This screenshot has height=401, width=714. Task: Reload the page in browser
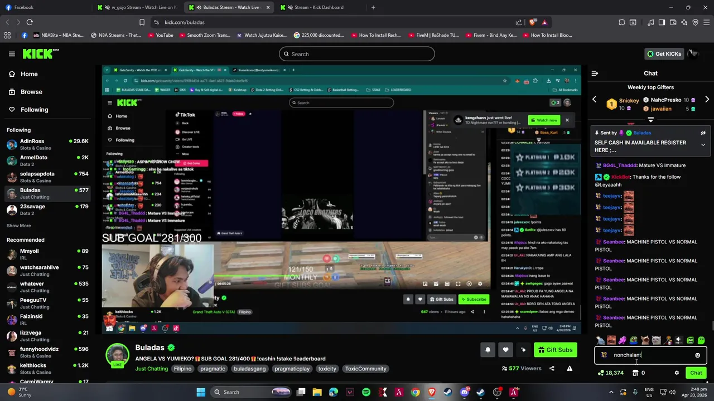click(x=30, y=22)
